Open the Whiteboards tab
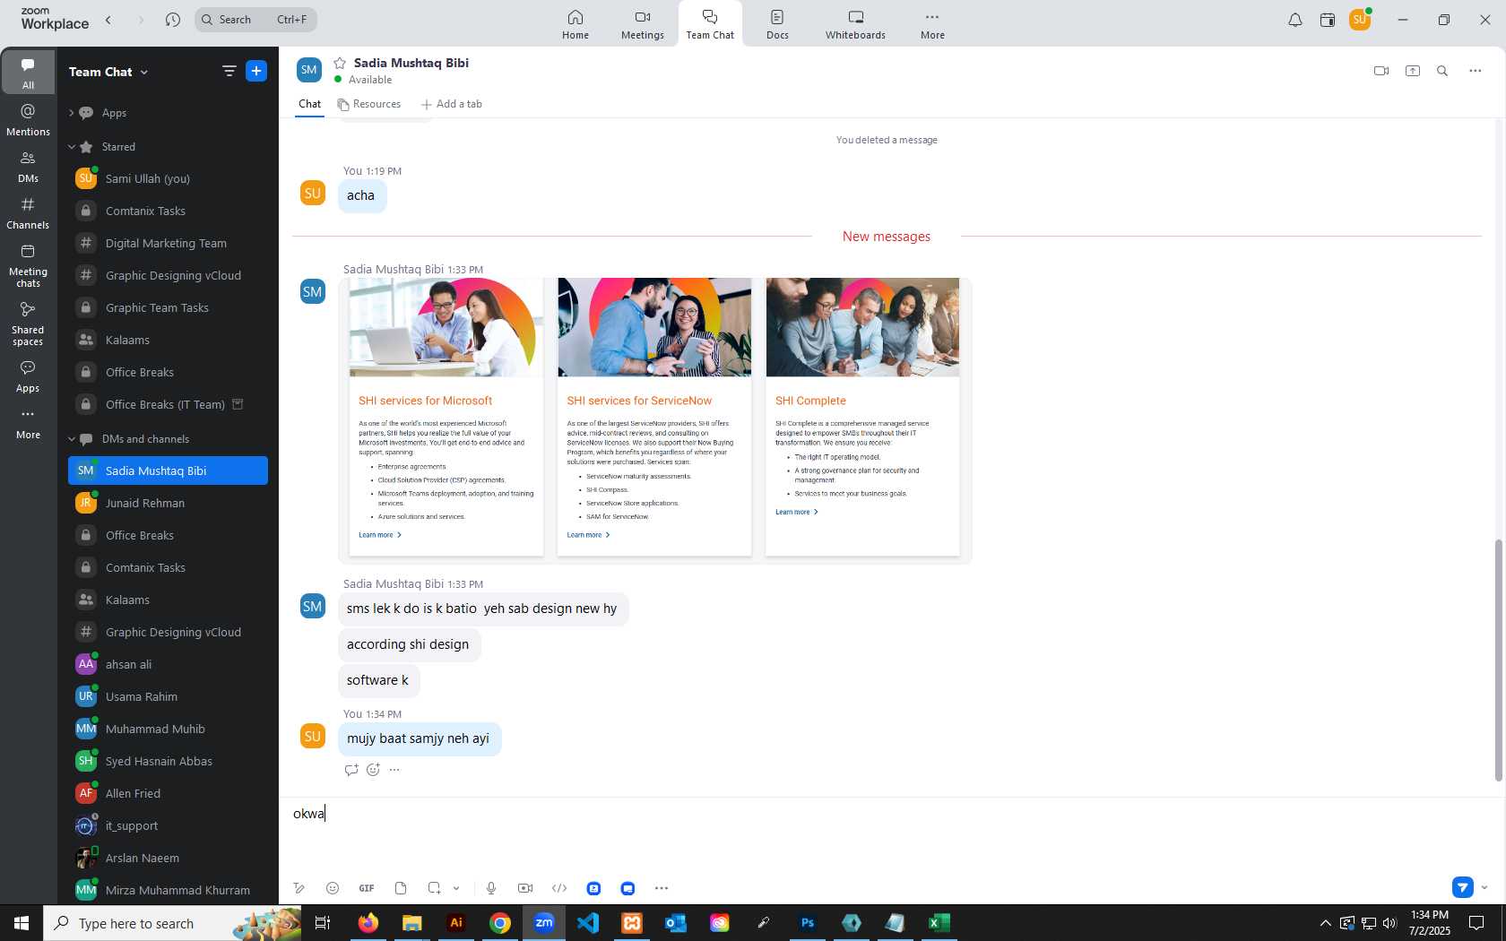 855,24
